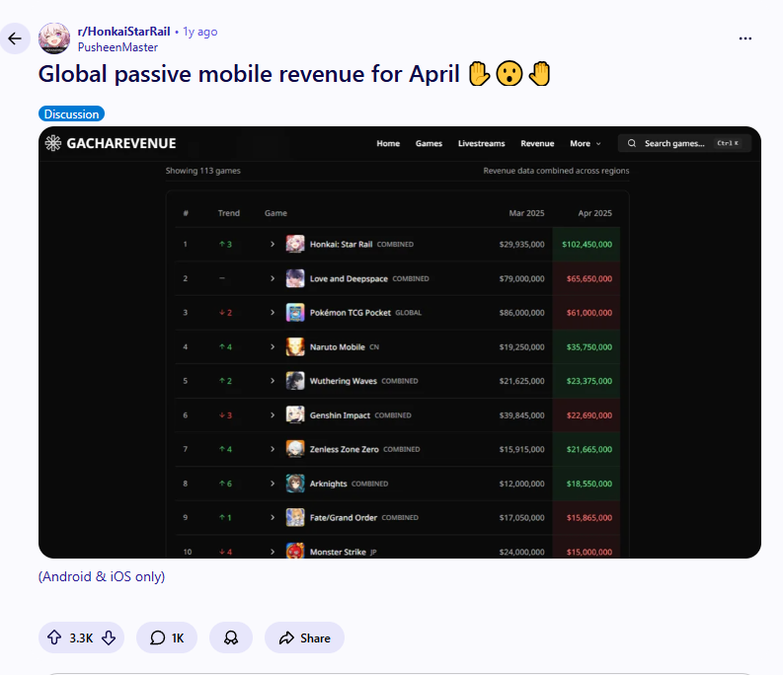Click the Apr 2025 column header
The width and height of the screenshot is (783, 675).
(594, 213)
